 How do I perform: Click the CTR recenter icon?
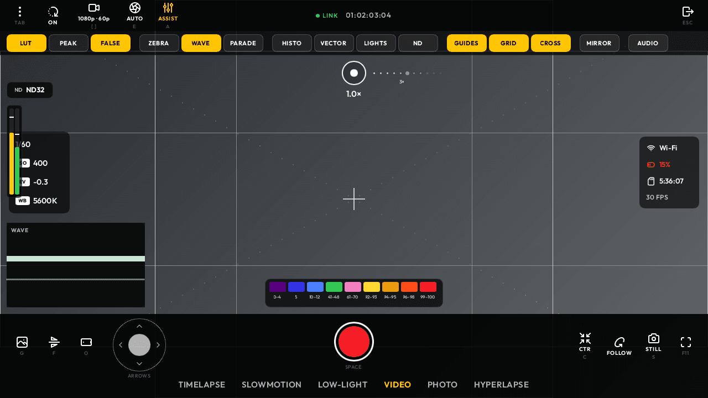point(585,338)
